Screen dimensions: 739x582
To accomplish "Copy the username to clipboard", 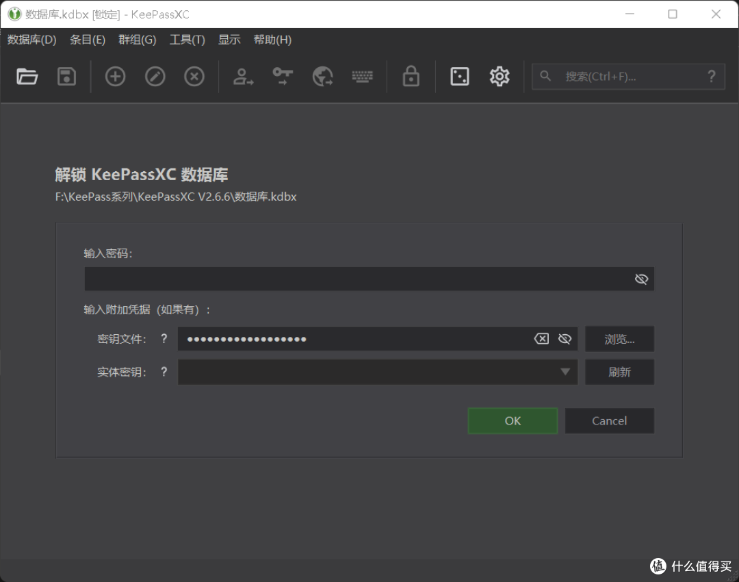I will coord(242,76).
